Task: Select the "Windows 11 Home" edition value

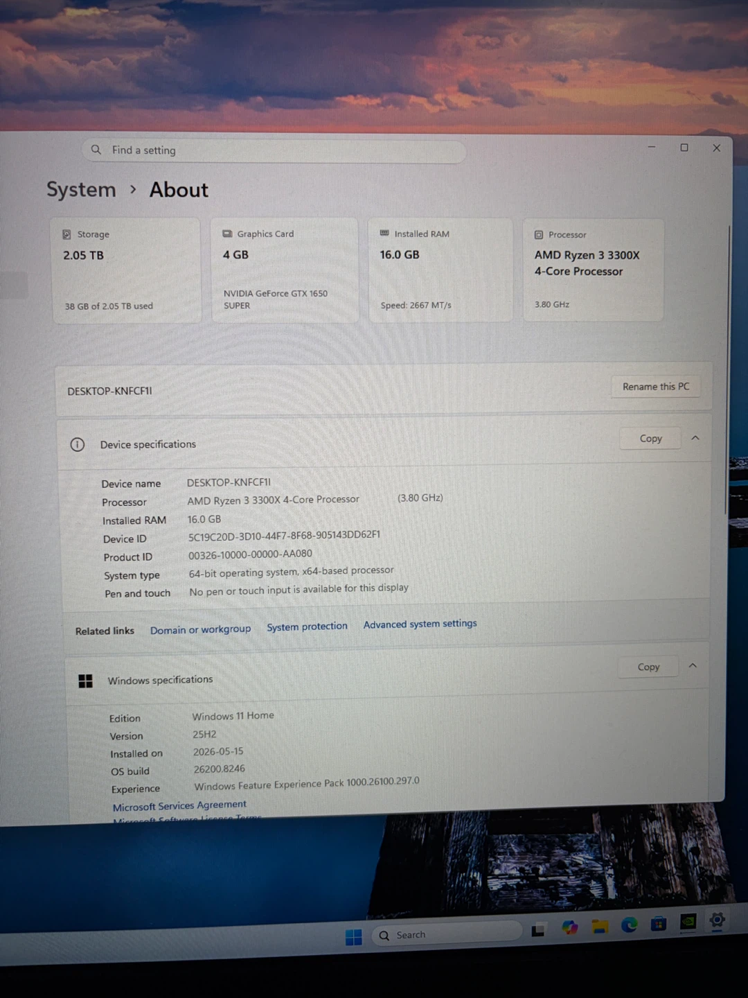Action: (x=233, y=716)
